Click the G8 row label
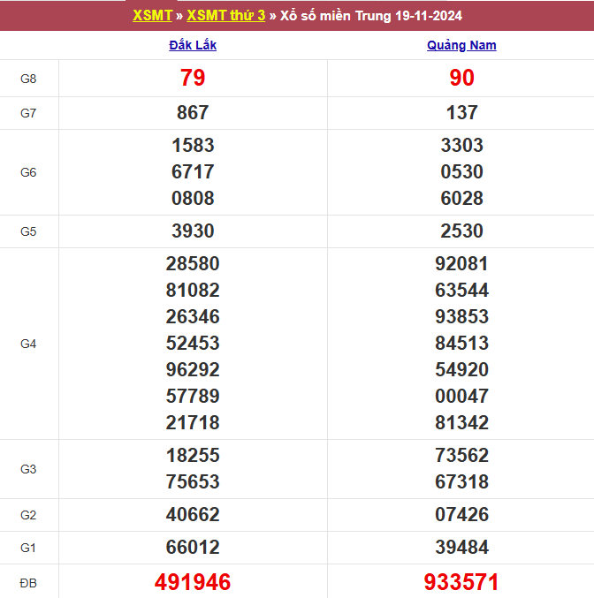The height and width of the screenshot is (598, 594). [x=28, y=79]
